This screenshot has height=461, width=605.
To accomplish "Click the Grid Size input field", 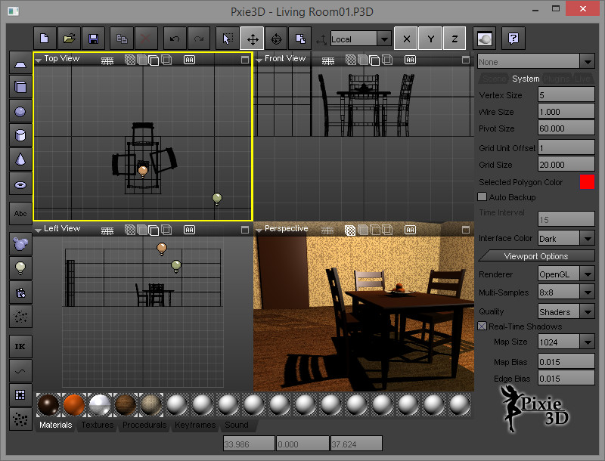I will tap(566, 164).
